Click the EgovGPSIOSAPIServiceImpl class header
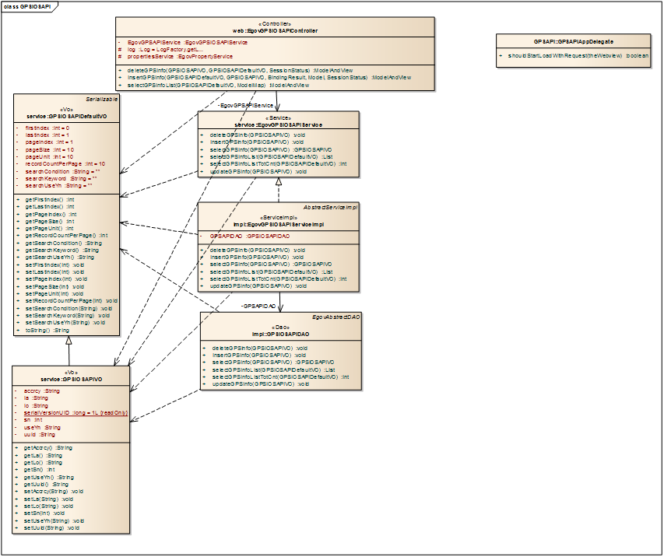664x557 pixels. (x=279, y=223)
